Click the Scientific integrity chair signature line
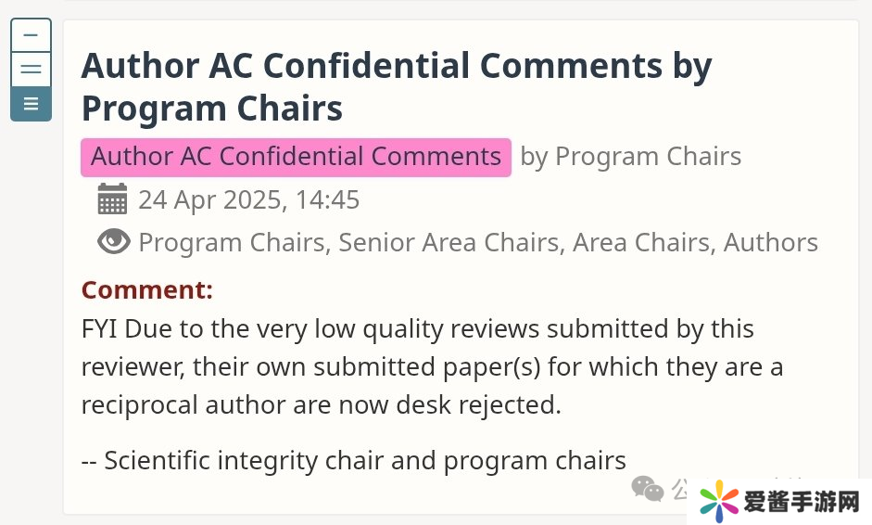 click(x=354, y=460)
